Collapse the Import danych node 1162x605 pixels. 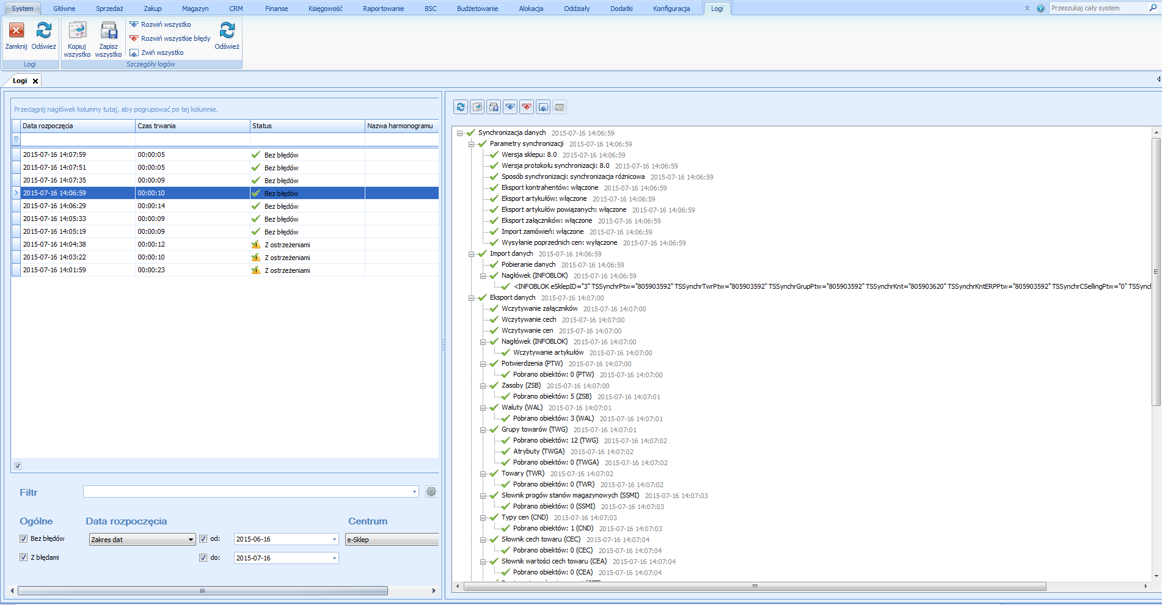(472, 254)
